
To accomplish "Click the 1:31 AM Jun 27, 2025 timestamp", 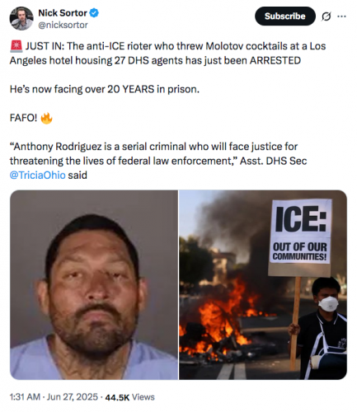I will coord(54,397).
